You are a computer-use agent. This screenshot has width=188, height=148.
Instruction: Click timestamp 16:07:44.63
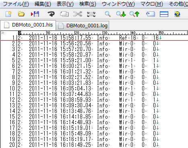[76, 94]
